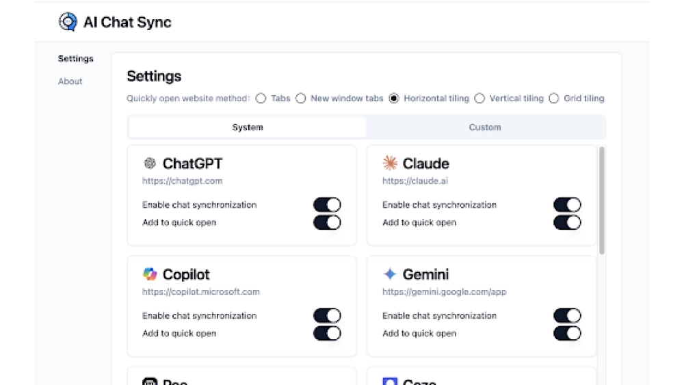Switch to the Custom tab
The width and height of the screenshot is (684, 385).
pos(485,127)
